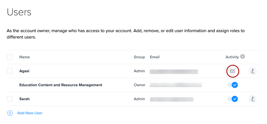Select the user name Sarah
The image size is (267, 124).
point(24,99)
